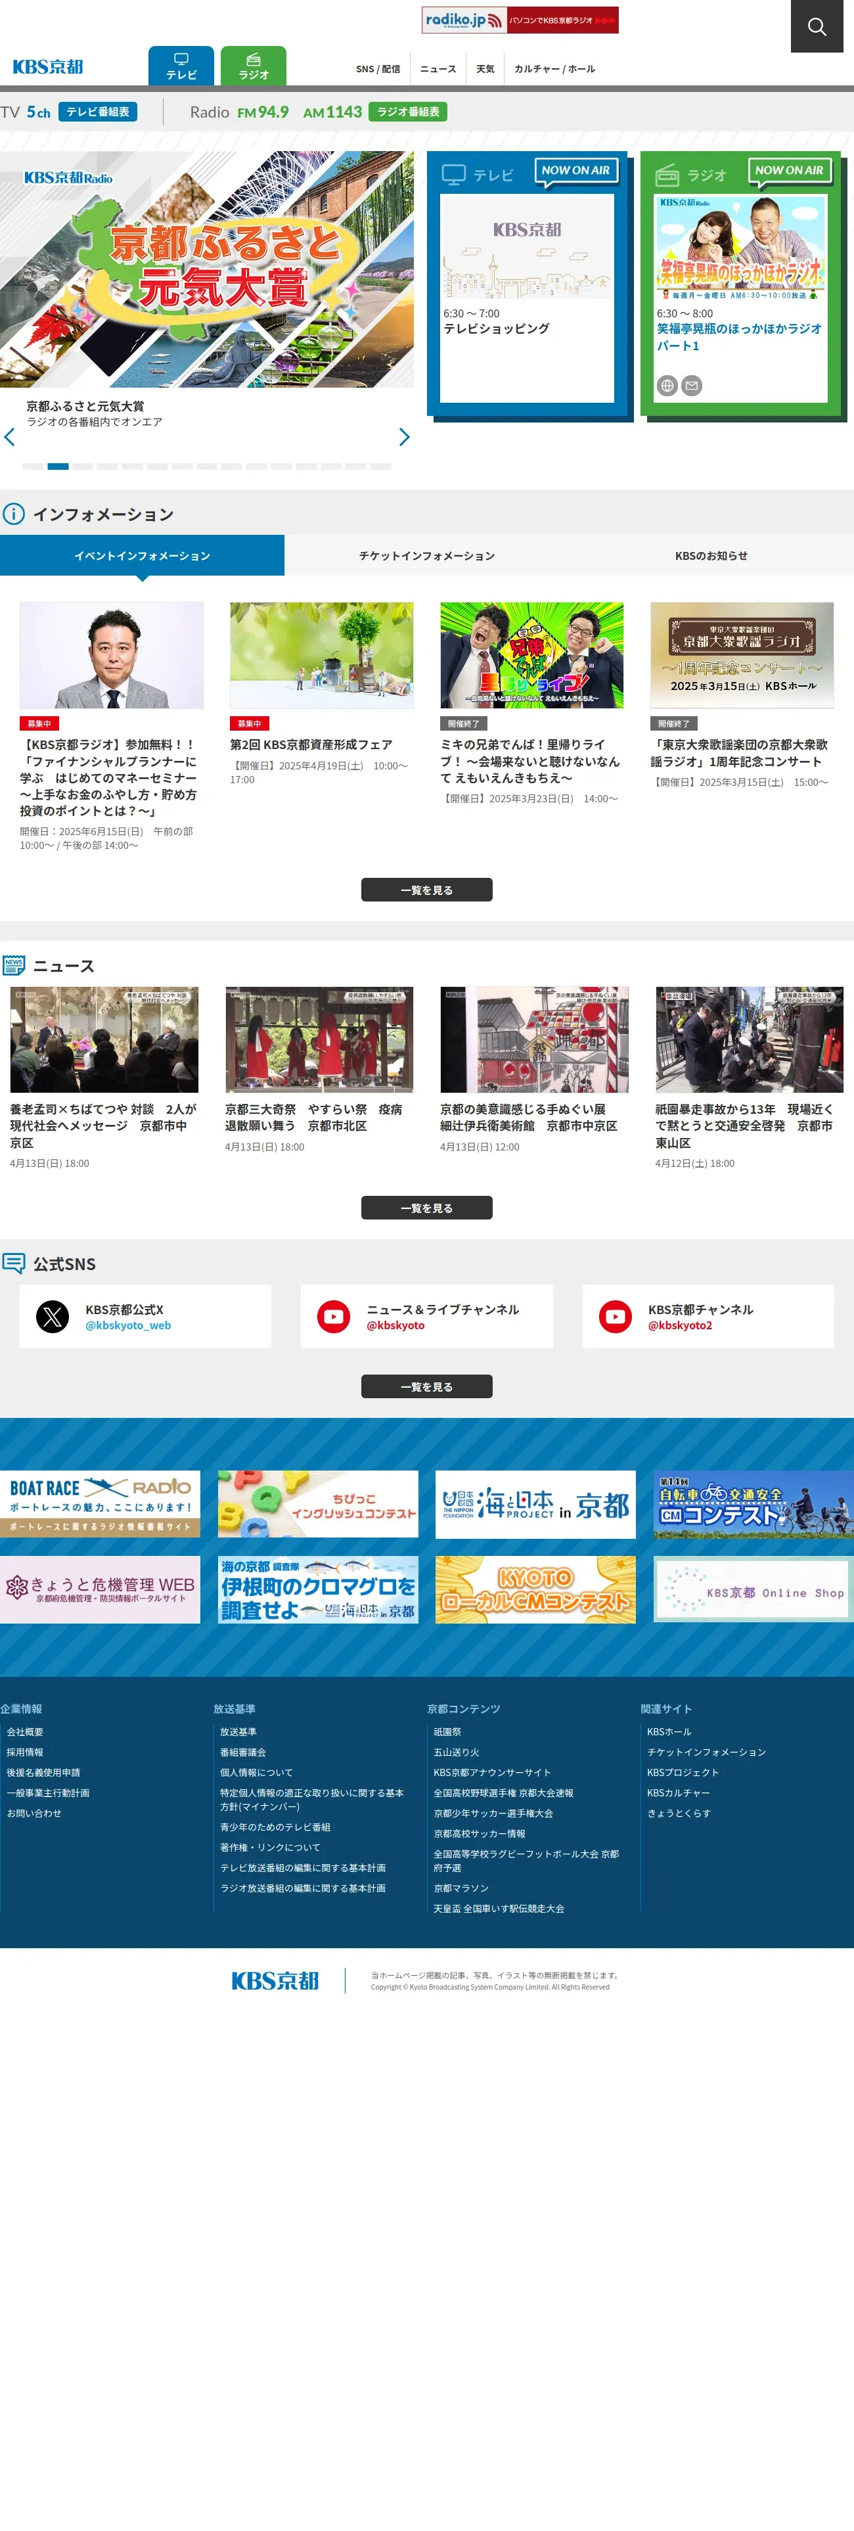Open the 祇園祭 footer link
This screenshot has width=854, height=2531.
447,1732
